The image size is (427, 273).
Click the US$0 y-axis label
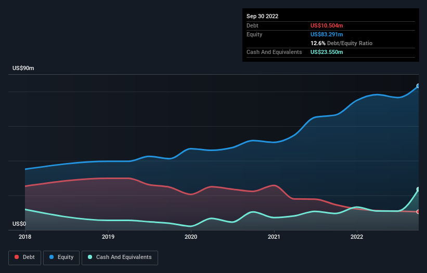pos(19,224)
